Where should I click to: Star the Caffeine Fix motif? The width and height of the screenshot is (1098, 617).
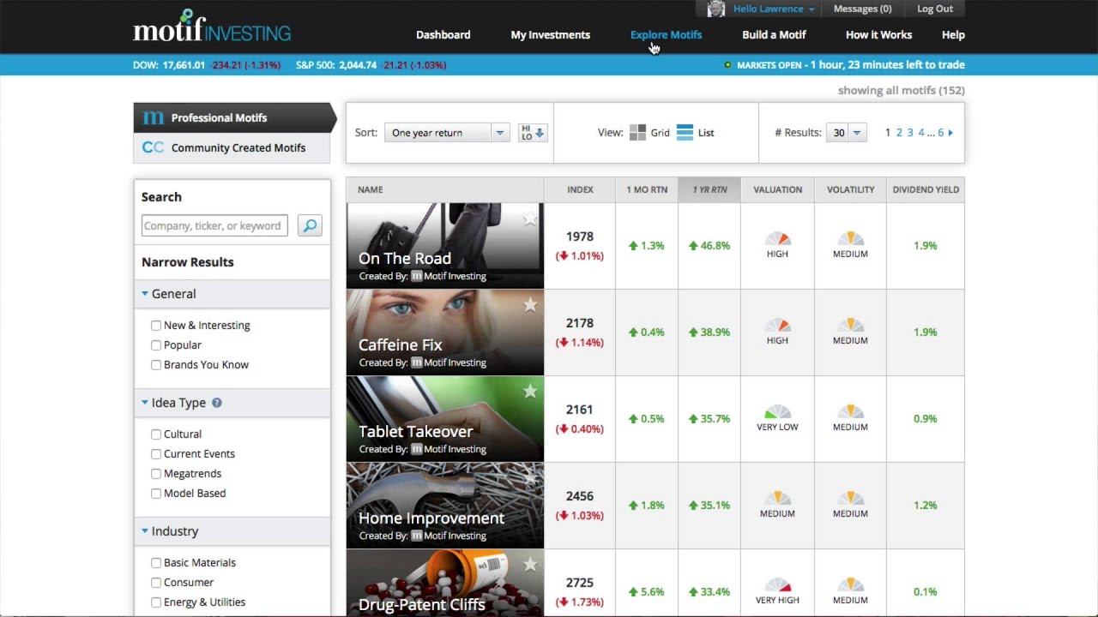(x=530, y=305)
